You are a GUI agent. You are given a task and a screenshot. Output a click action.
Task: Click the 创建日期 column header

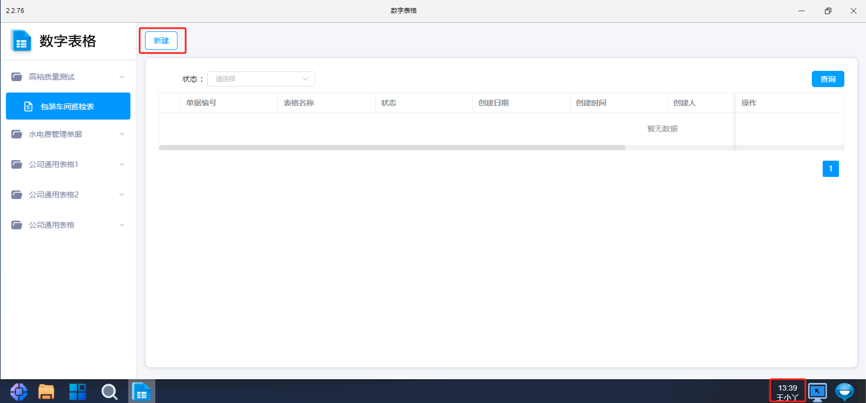pos(494,103)
